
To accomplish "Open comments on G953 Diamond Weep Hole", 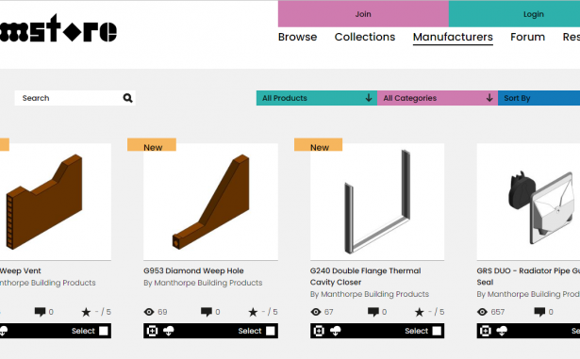I will (206, 312).
